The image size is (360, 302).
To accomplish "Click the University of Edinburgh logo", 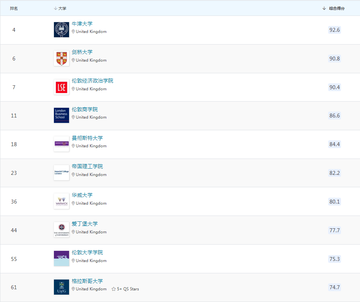I will tap(61, 230).
